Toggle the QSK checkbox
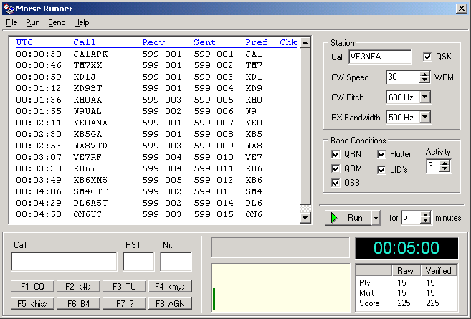This screenshot has height=319, width=471. click(428, 57)
